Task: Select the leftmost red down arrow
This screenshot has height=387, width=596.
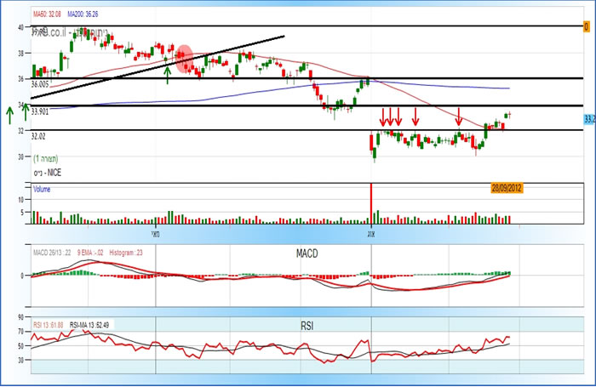Action: click(384, 116)
